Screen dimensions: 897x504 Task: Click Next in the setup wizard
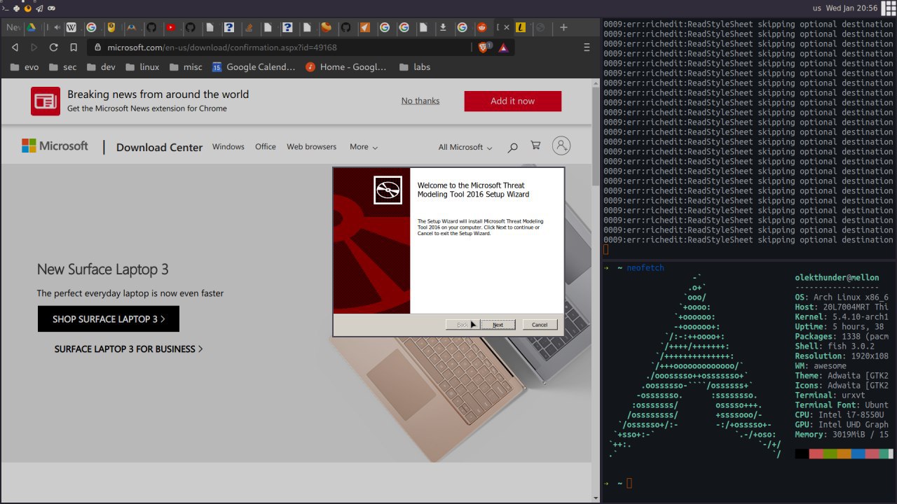(x=498, y=325)
